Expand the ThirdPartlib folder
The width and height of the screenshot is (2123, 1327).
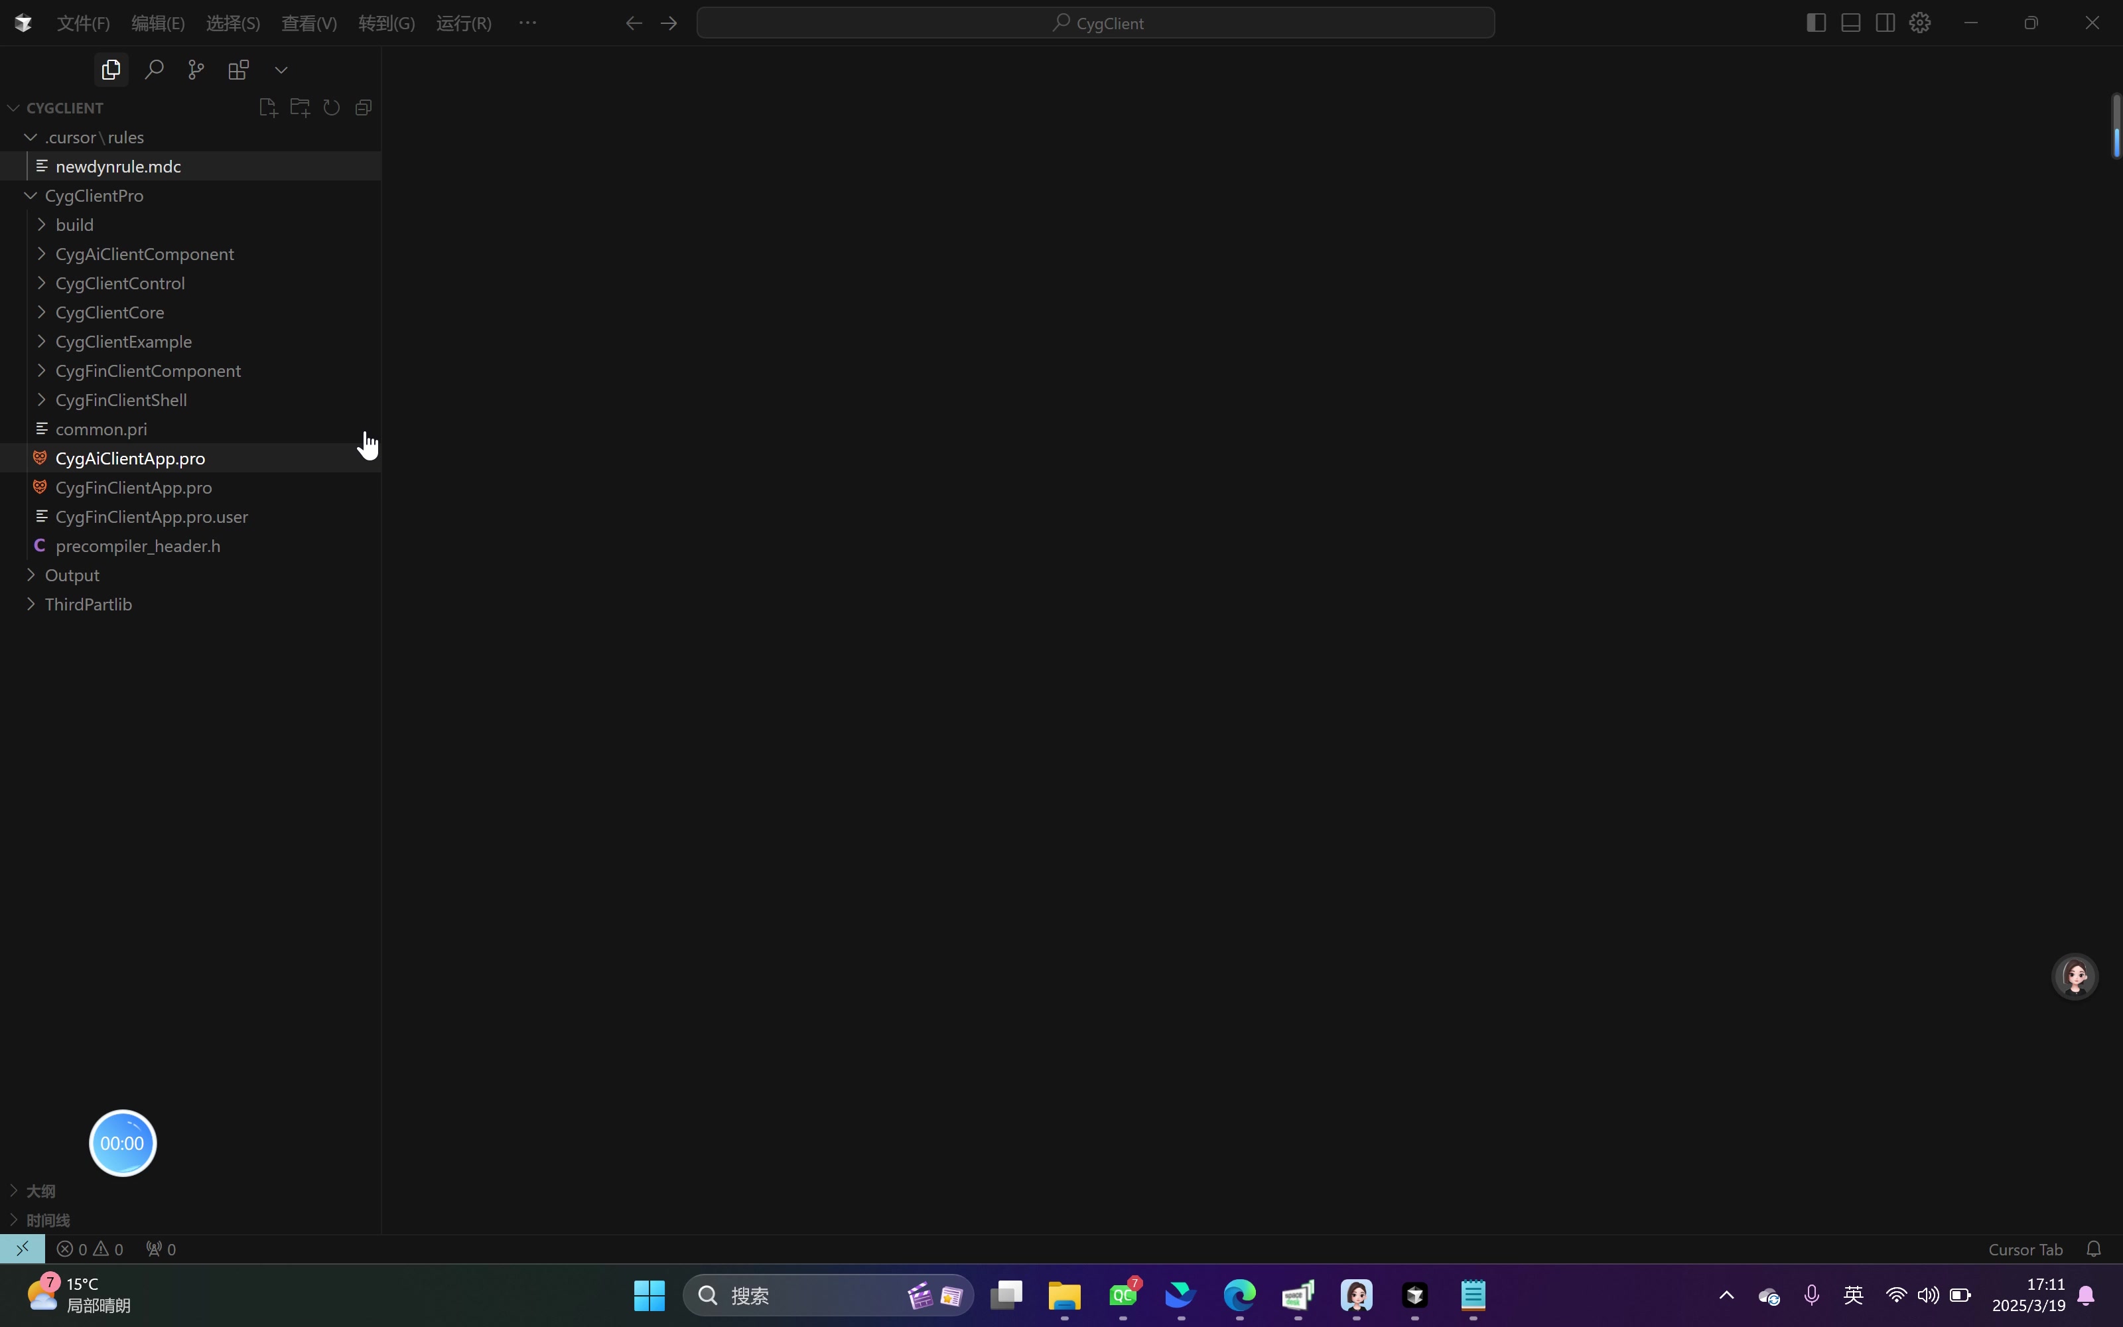[88, 604]
